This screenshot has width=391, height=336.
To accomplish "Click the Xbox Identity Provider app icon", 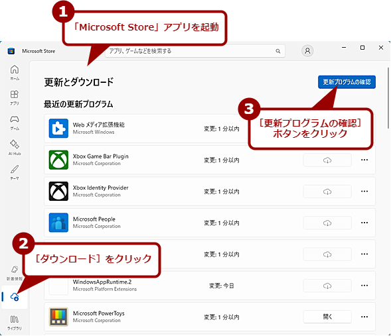I will [x=58, y=191].
